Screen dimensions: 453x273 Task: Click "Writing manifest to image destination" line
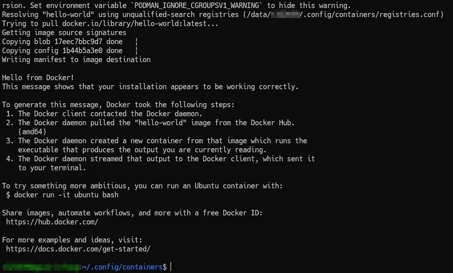pyautogui.click(x=76, y=60)
